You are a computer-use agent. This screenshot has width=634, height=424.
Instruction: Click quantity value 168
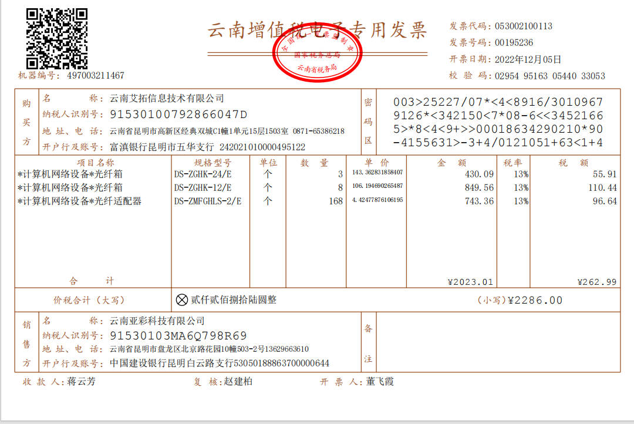point(336,201)
